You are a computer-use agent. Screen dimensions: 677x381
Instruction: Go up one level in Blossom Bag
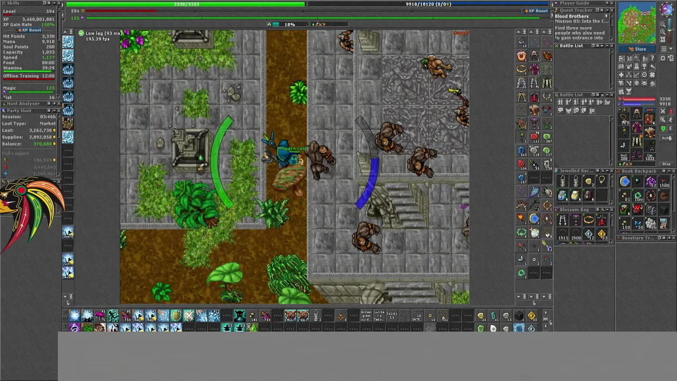tap(602, 210)
